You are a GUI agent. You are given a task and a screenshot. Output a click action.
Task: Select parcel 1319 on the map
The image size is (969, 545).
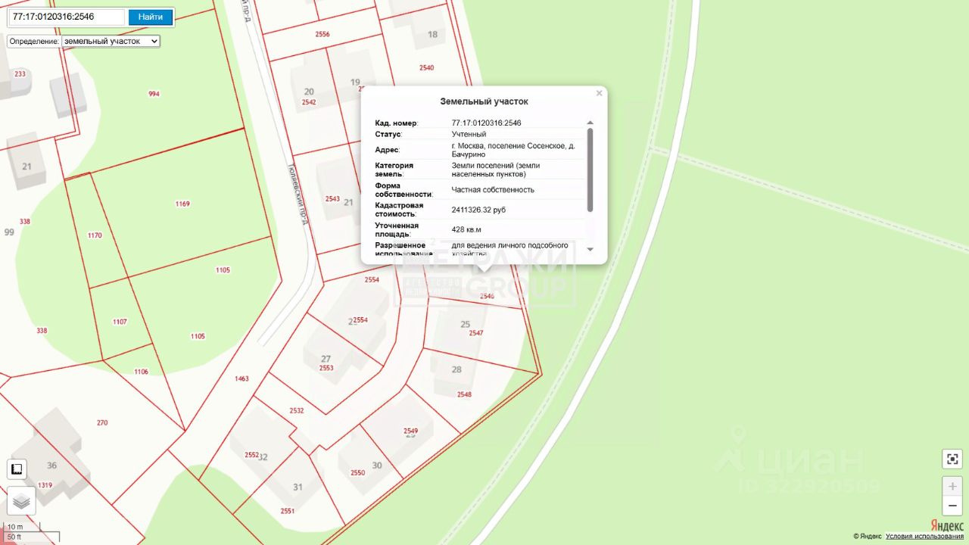point(45,485)
